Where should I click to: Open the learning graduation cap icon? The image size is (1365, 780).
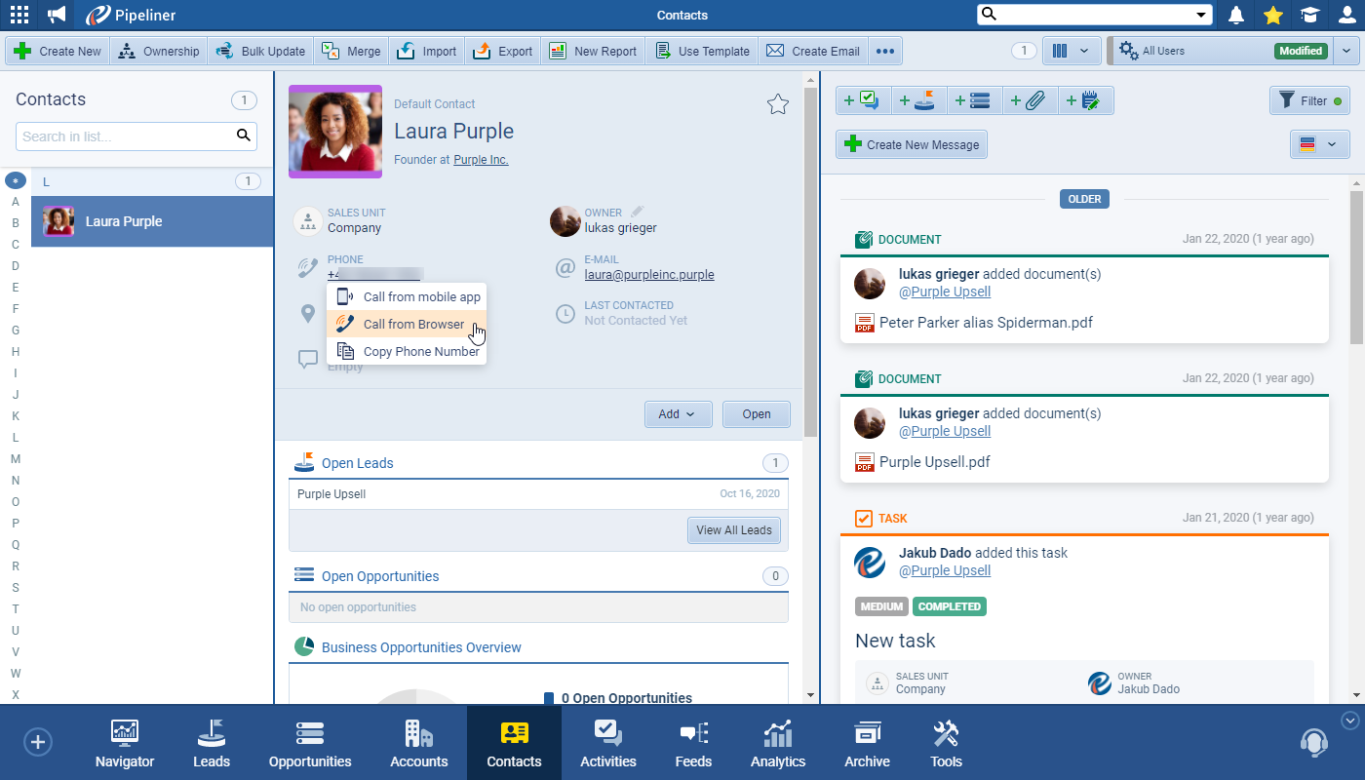pos(1309,15)
